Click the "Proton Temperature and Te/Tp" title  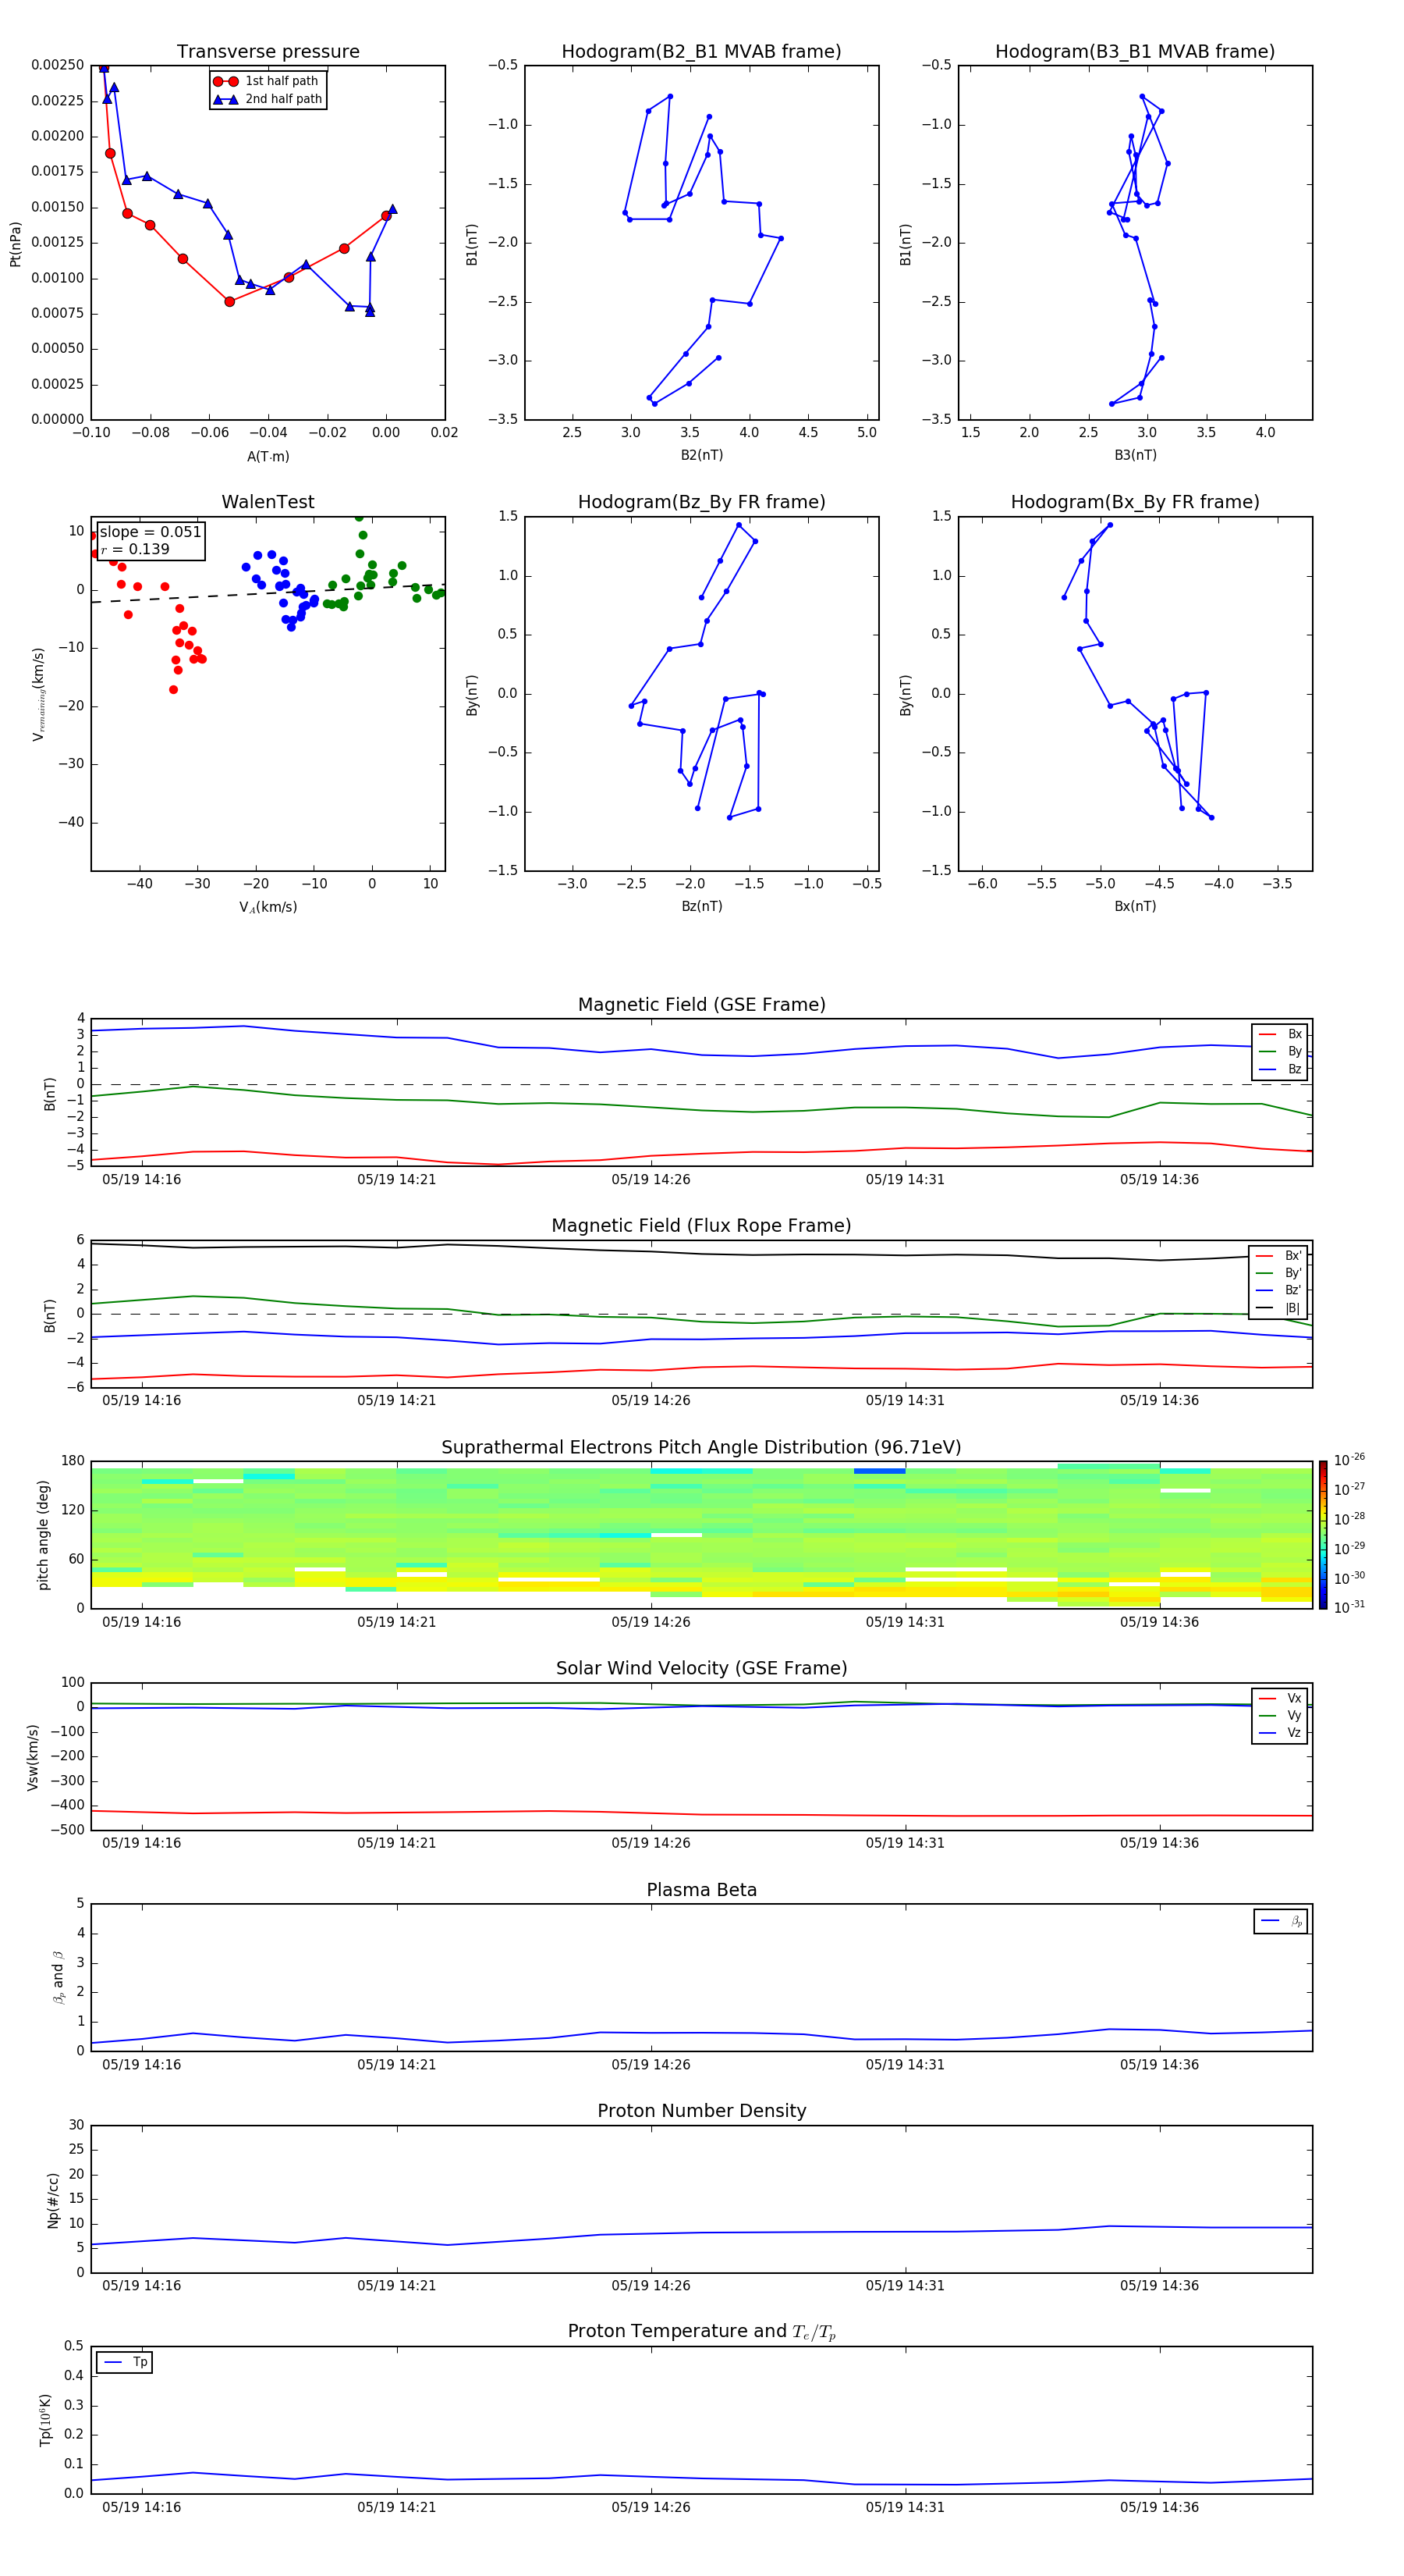tap(701, 2332)
